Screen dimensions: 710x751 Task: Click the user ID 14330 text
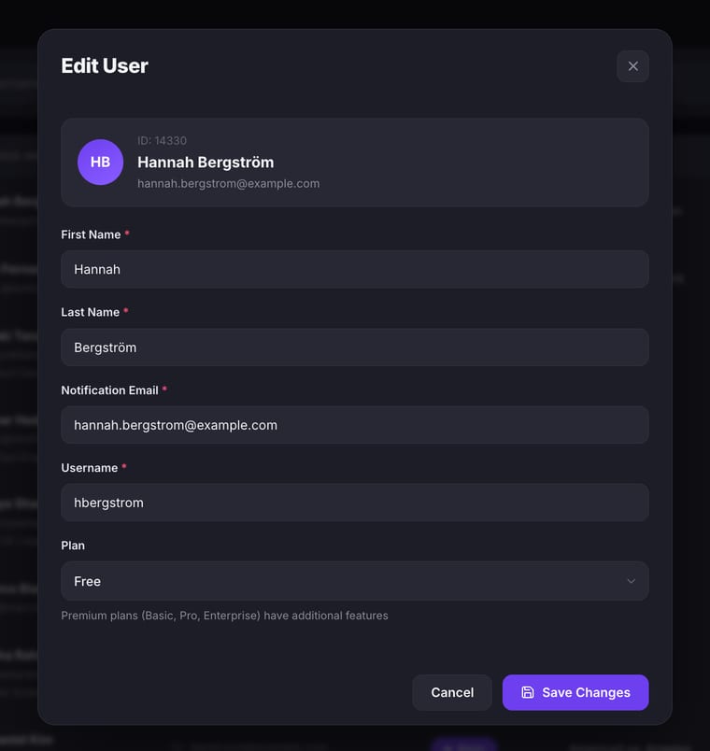[162, 140]
